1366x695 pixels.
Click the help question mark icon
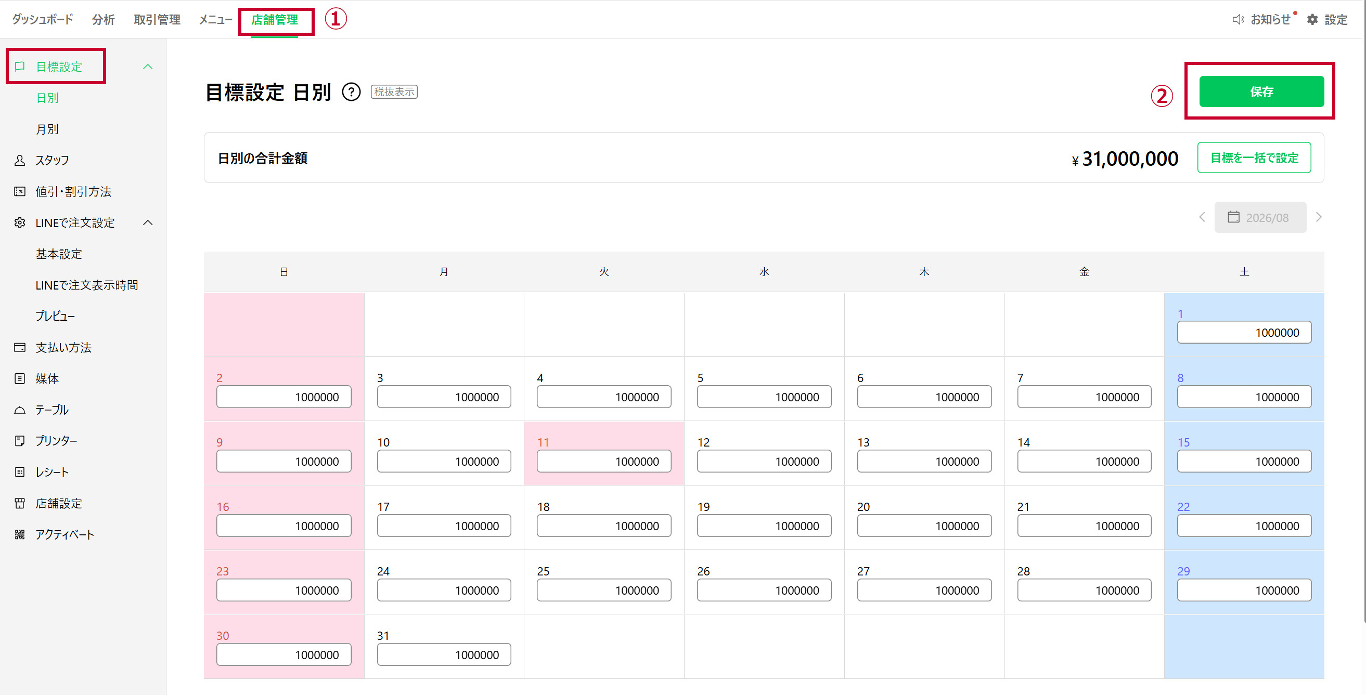tap(351, 92)
